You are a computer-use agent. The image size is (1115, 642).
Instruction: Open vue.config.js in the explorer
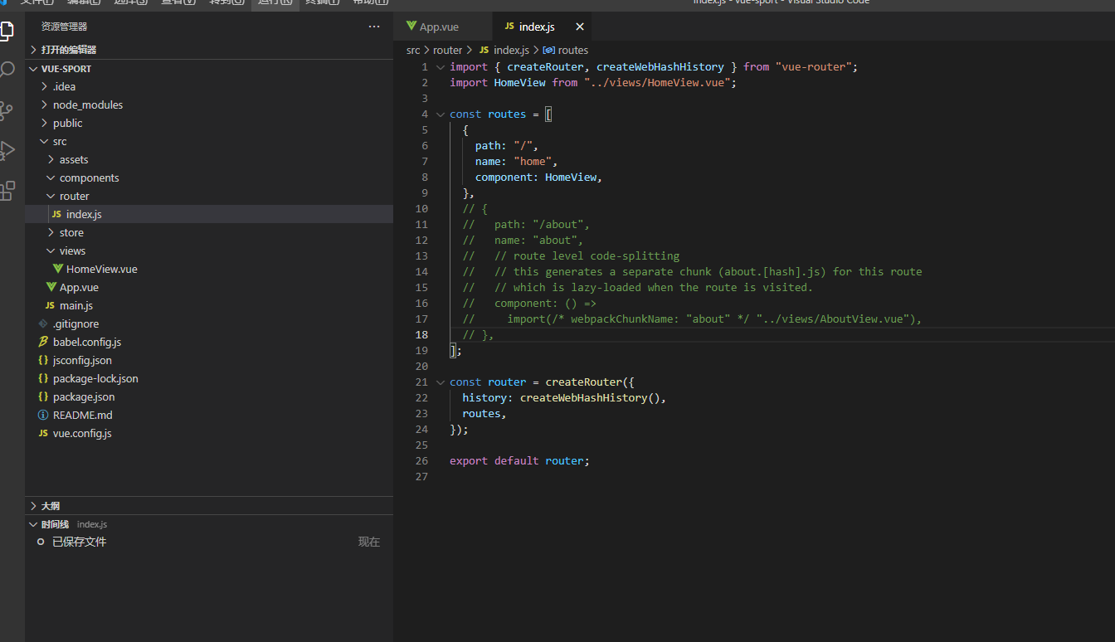coord(209,433)
